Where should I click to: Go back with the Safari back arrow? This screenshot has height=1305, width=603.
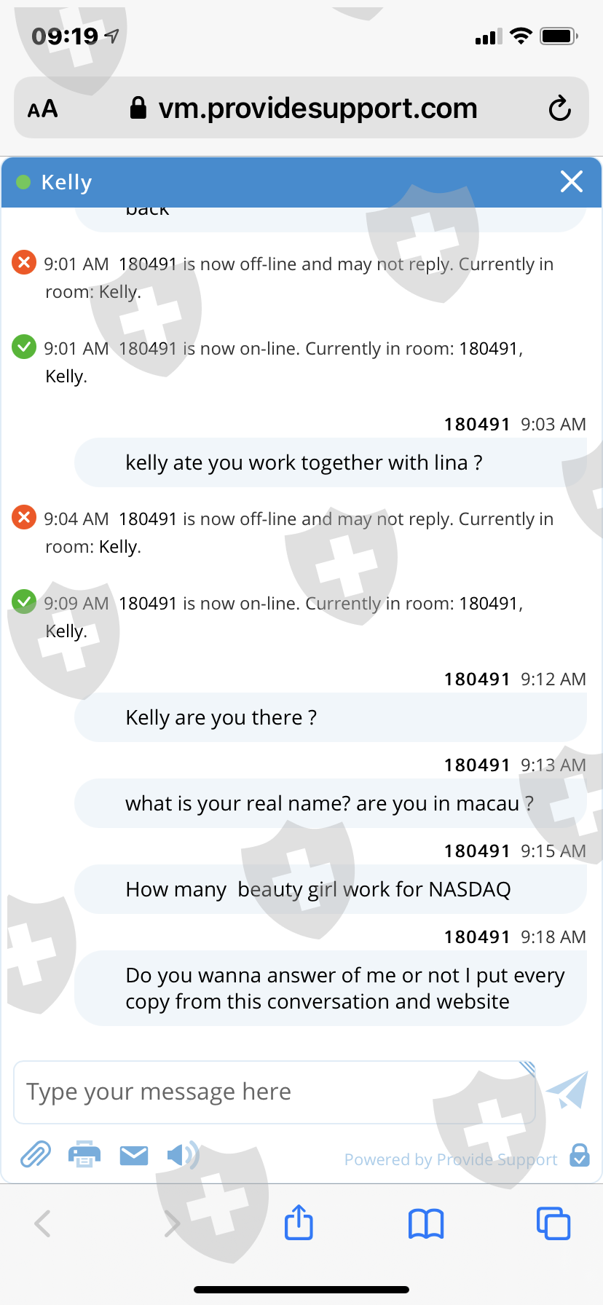point(43,1223)
